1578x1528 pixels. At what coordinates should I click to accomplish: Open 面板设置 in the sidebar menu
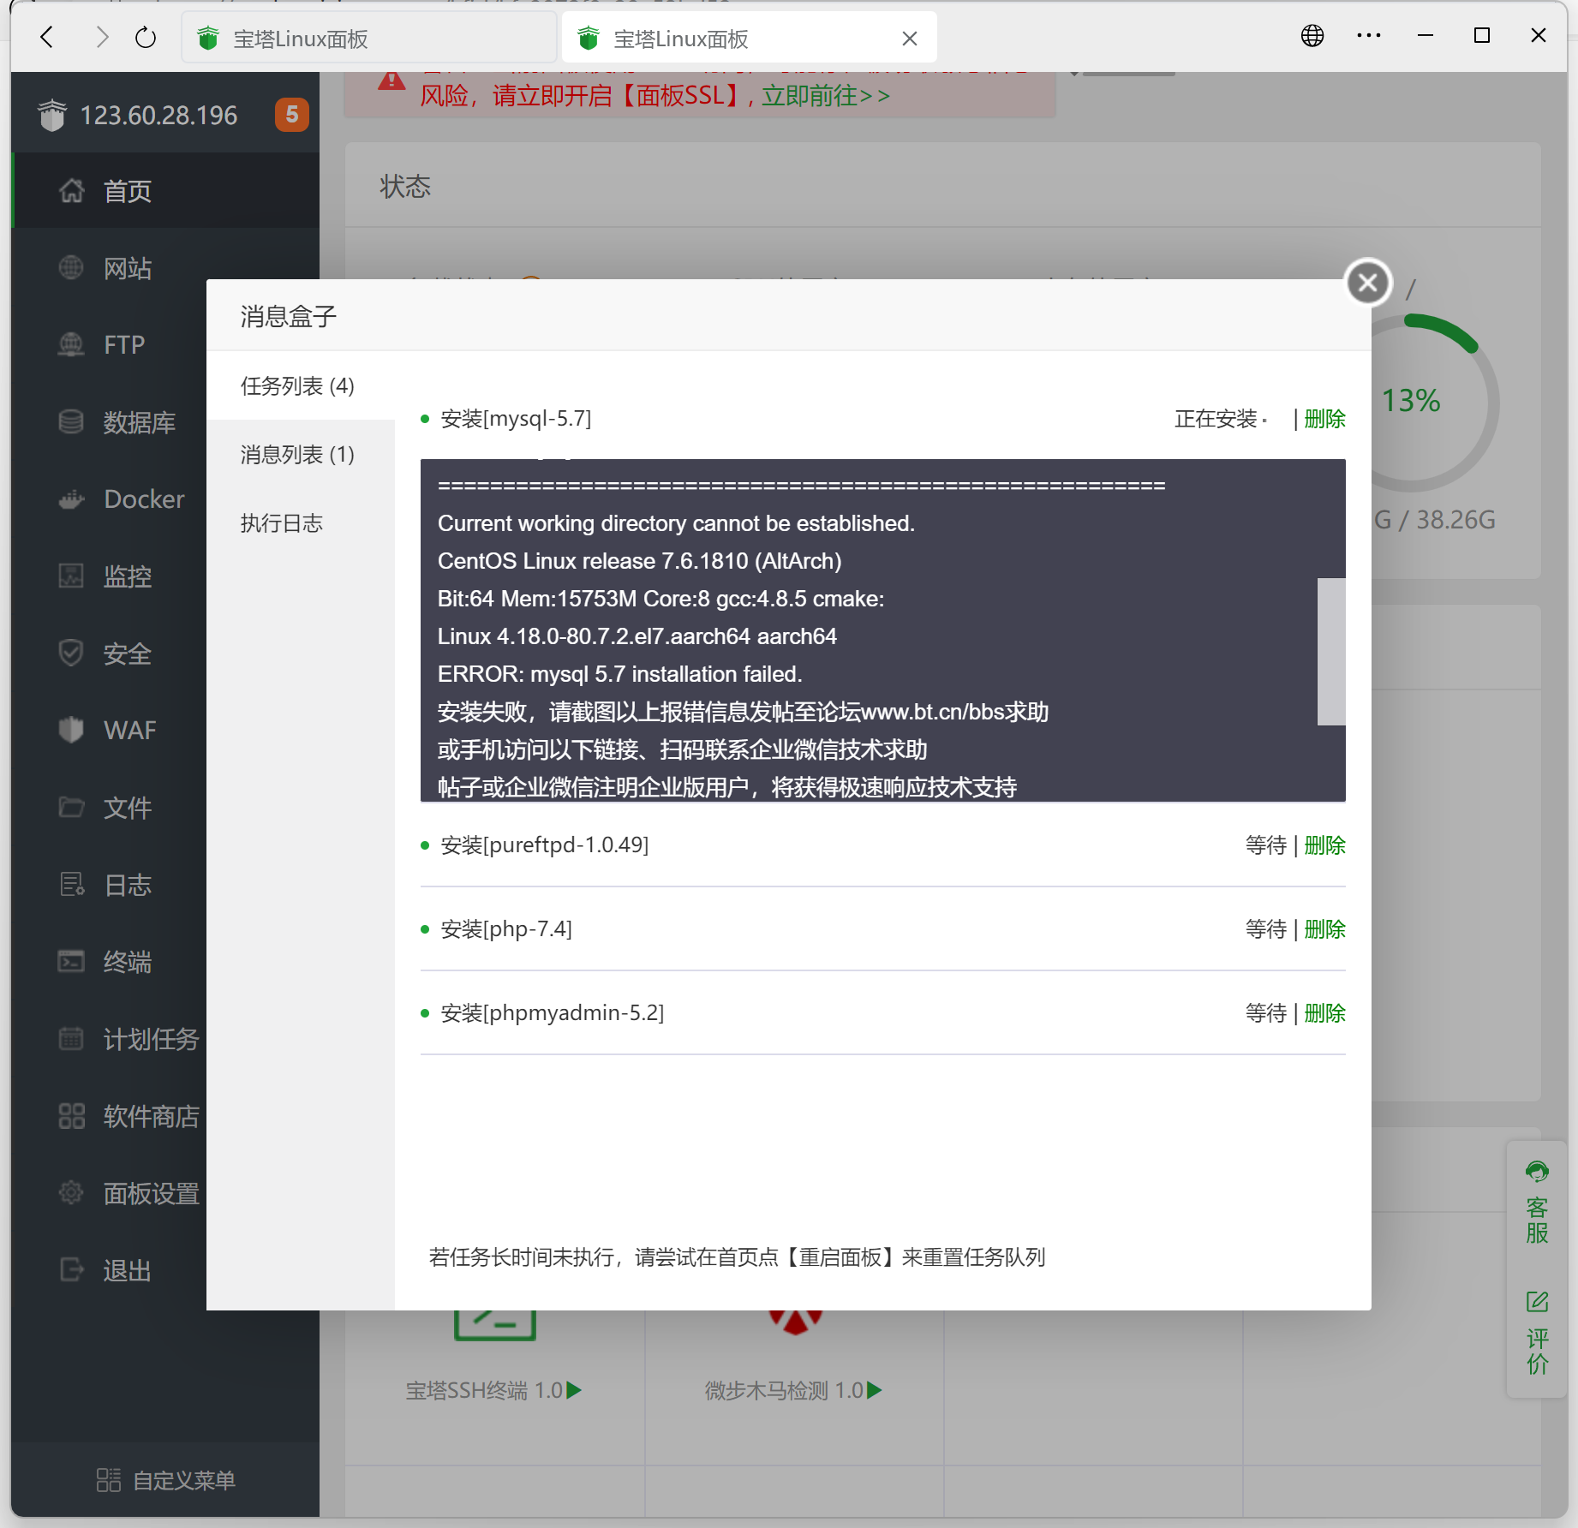coord(152,1193)
